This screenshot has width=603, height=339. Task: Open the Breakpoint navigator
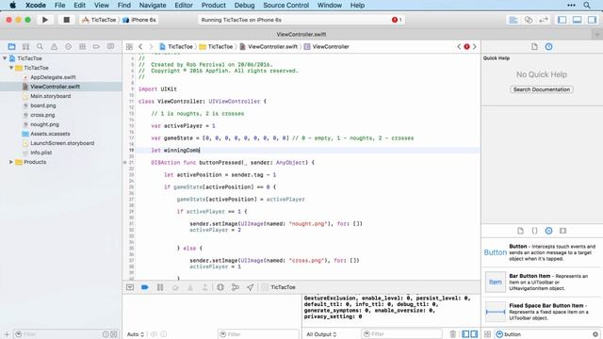tap(96, 46)
